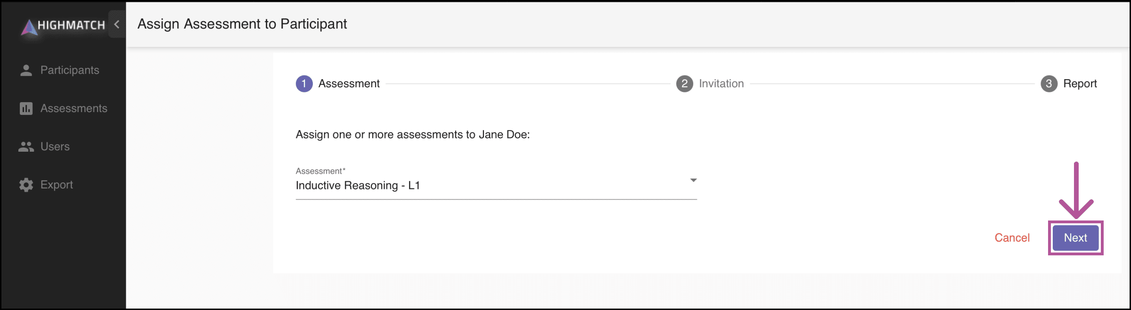Click the Cancel link
The image size is (1131, 310).
(1012, 238)
